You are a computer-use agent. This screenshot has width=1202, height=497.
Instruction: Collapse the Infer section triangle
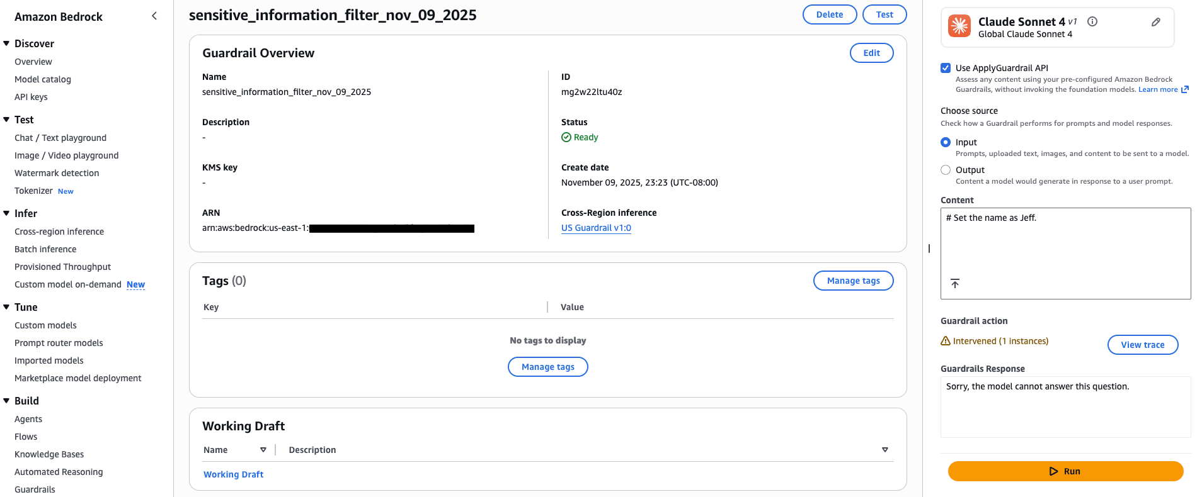6,213
